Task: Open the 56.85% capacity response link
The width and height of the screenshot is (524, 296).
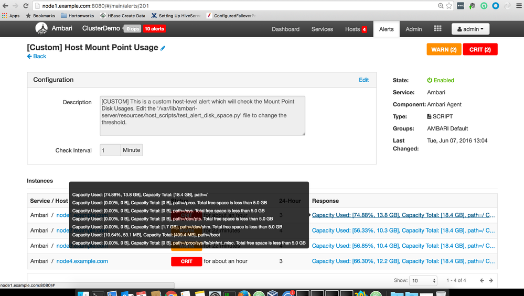Action: click(403, 246)
